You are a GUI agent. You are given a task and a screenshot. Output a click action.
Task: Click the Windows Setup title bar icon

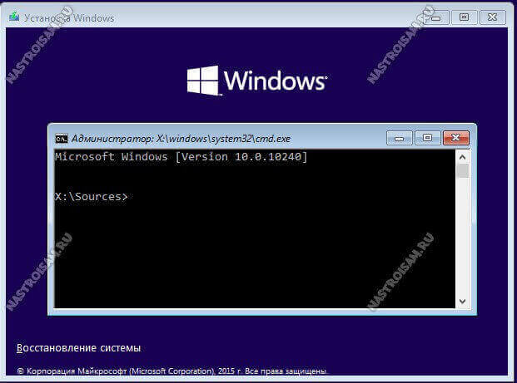tap(14, 17)
